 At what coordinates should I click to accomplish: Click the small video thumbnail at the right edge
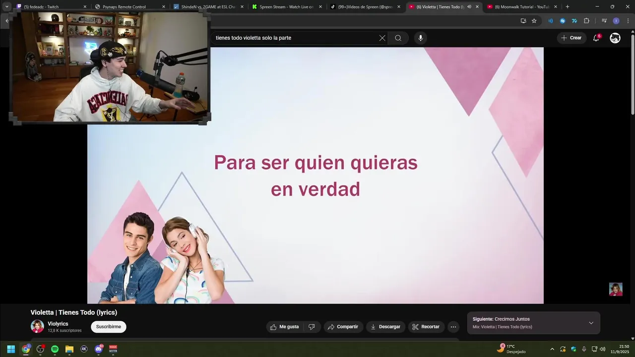coord(616,289)
